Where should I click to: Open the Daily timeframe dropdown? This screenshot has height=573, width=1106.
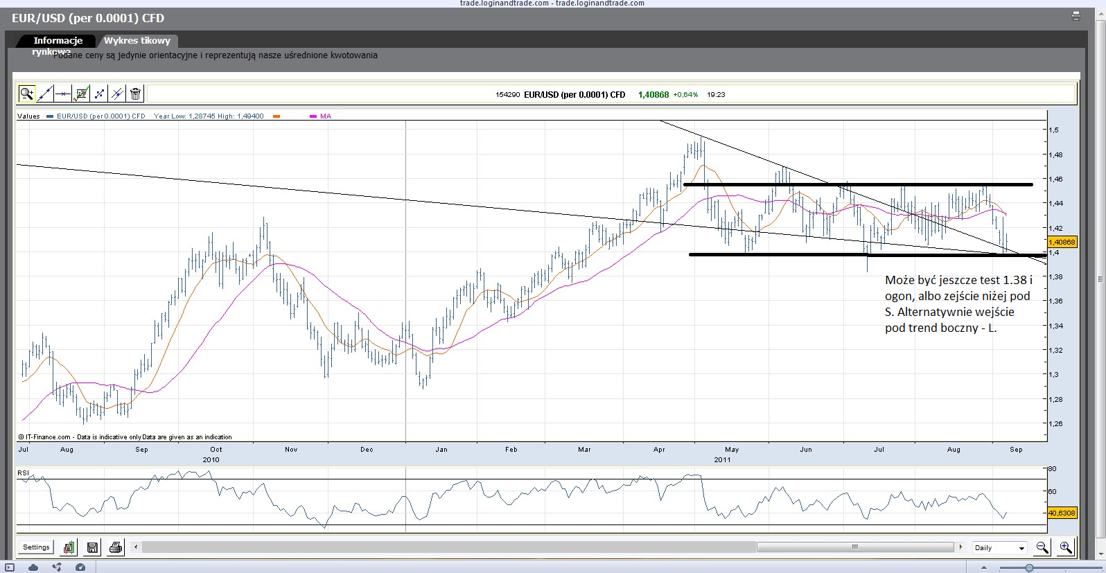pyautogui.click(x=999, y=548)
